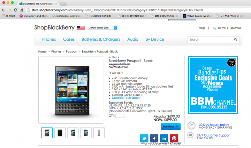Open Detailed Tech Specs link
Screen dimensions: 251x148
pos(126,98)
